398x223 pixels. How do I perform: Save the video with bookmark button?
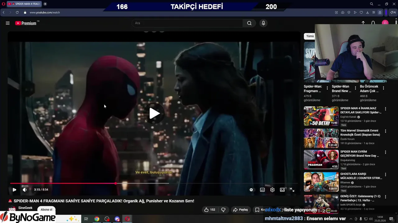coord(261,210)
